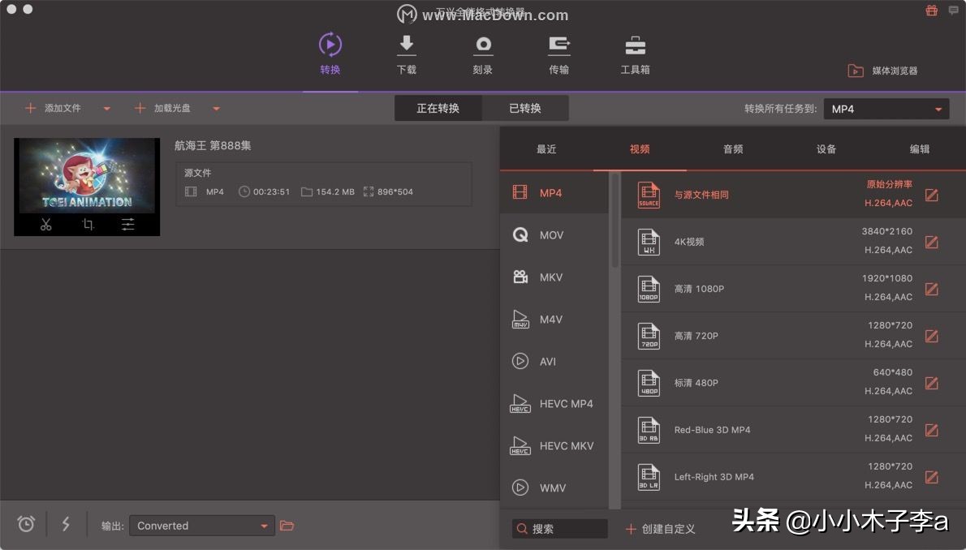Open the output folder icon next to Converted

click(287, 525)
